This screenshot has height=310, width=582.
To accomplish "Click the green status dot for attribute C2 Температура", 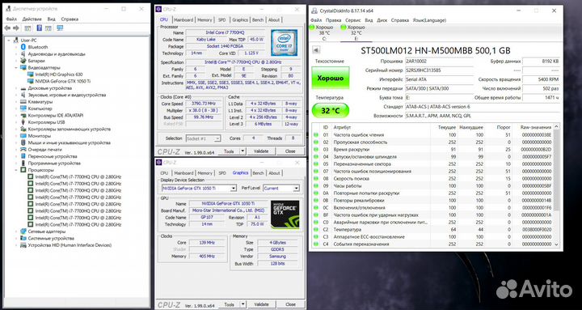I will pos(316,230).
